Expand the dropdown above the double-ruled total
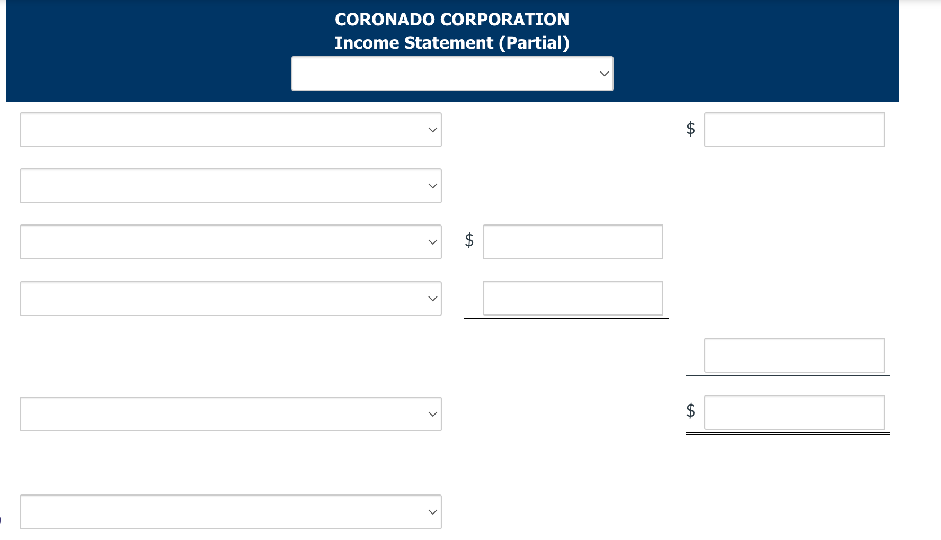Viewport: 941px width, 540px height. pyautogui.click(x=230, y=413)
